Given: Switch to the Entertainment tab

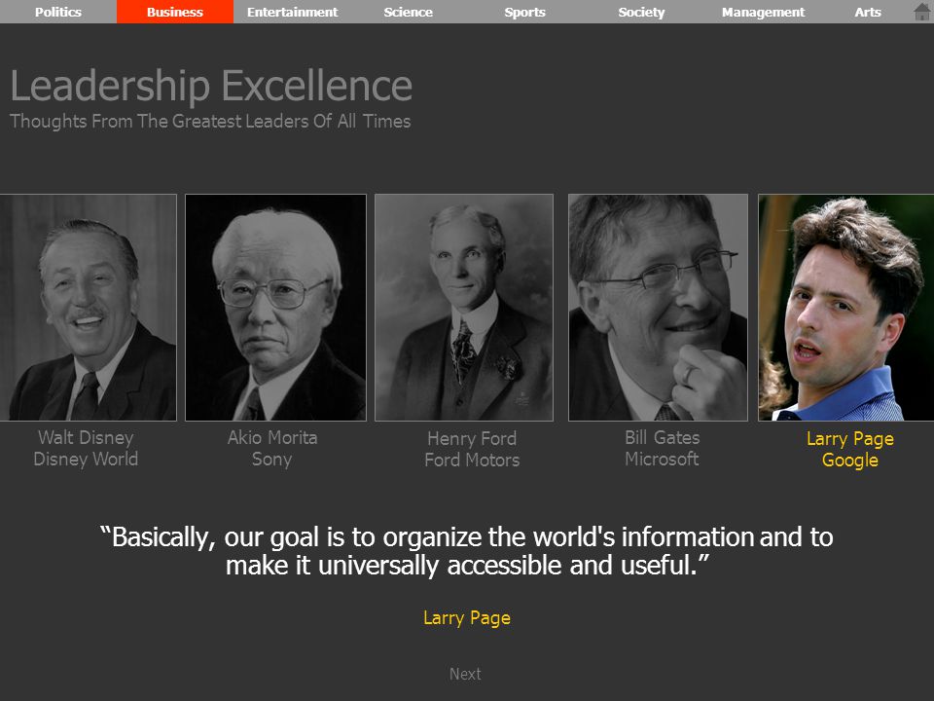Looking at the screenshot, I should point(292,12).
